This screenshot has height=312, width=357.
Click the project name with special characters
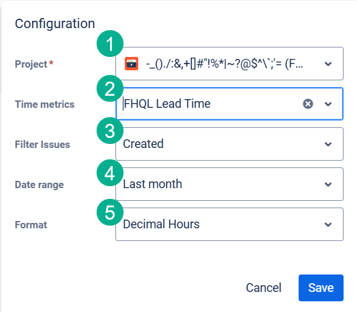click(225, 64)
